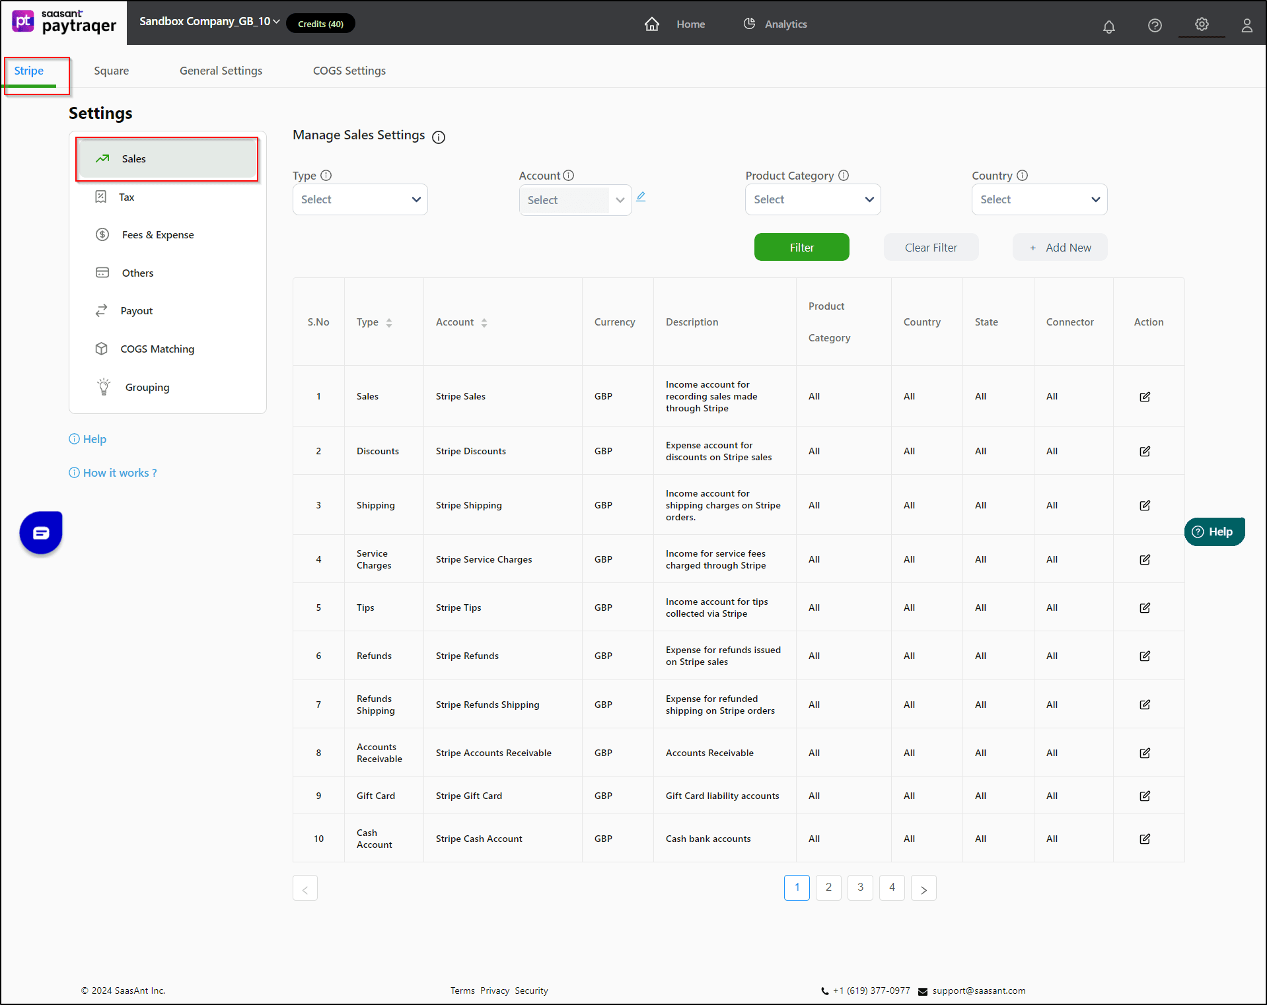Go to page 4 of the table
Image resolution: width=1267 pixels, height=1005 pixels.
(892, 887)
